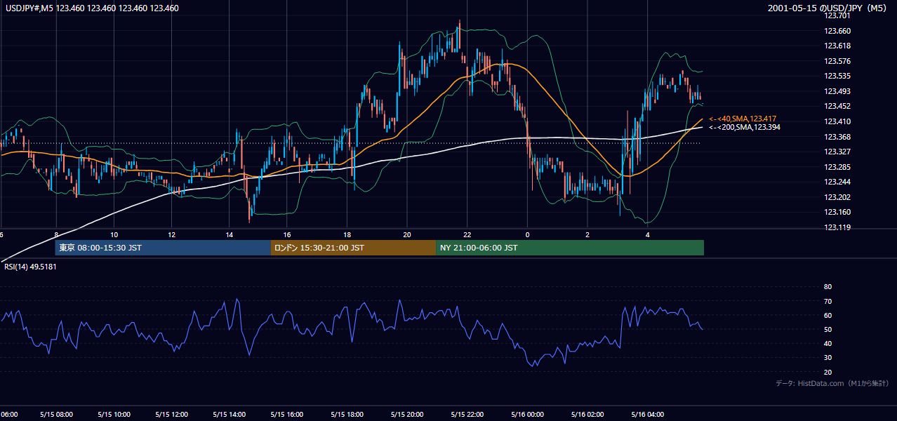Viewport: 897px width, 421px height.
Task: Click the 5/15 08:00 bottom time label
Action: point(55,415)
